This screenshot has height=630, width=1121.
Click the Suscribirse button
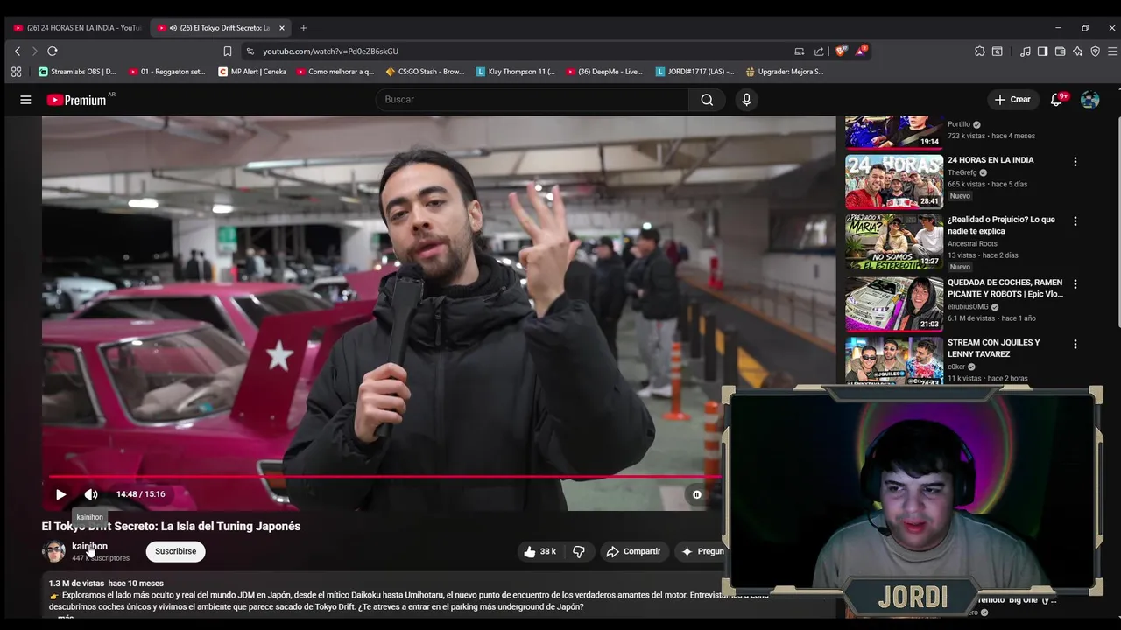tap(175, 551)
